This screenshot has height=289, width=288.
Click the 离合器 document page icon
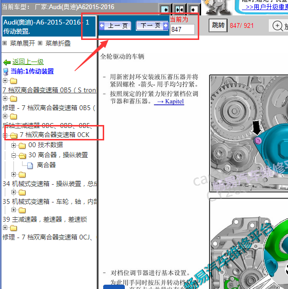pos(30,166)
